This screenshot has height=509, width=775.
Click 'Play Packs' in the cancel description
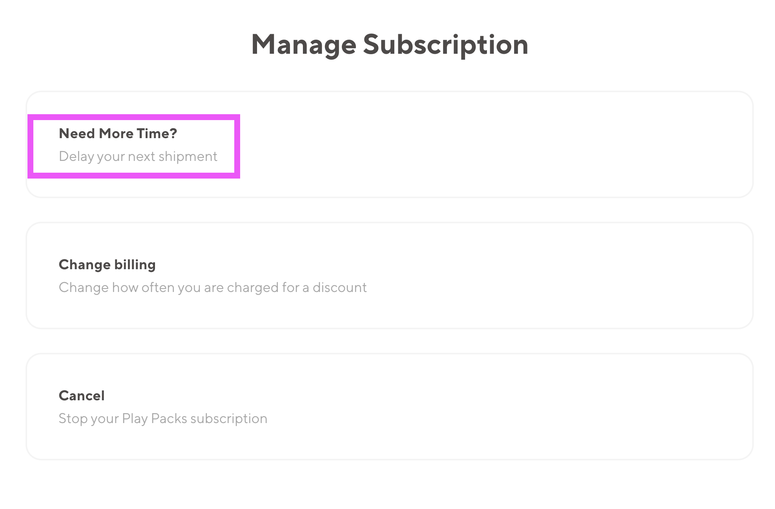155,419
